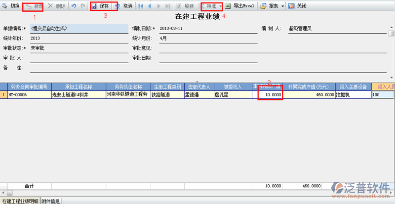Click the 投入人员 cell containing 100
395x204 pixels.
(382, 94)
